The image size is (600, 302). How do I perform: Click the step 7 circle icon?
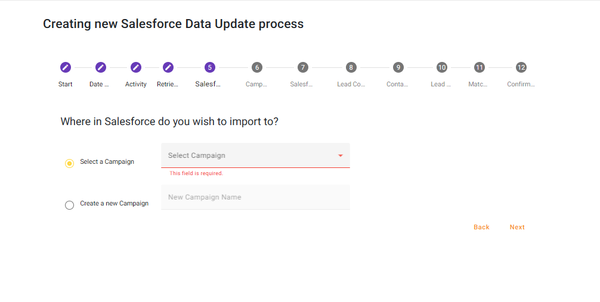point(303,67)
